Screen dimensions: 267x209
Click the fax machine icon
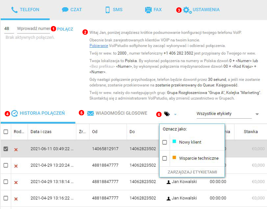point(148,10)
